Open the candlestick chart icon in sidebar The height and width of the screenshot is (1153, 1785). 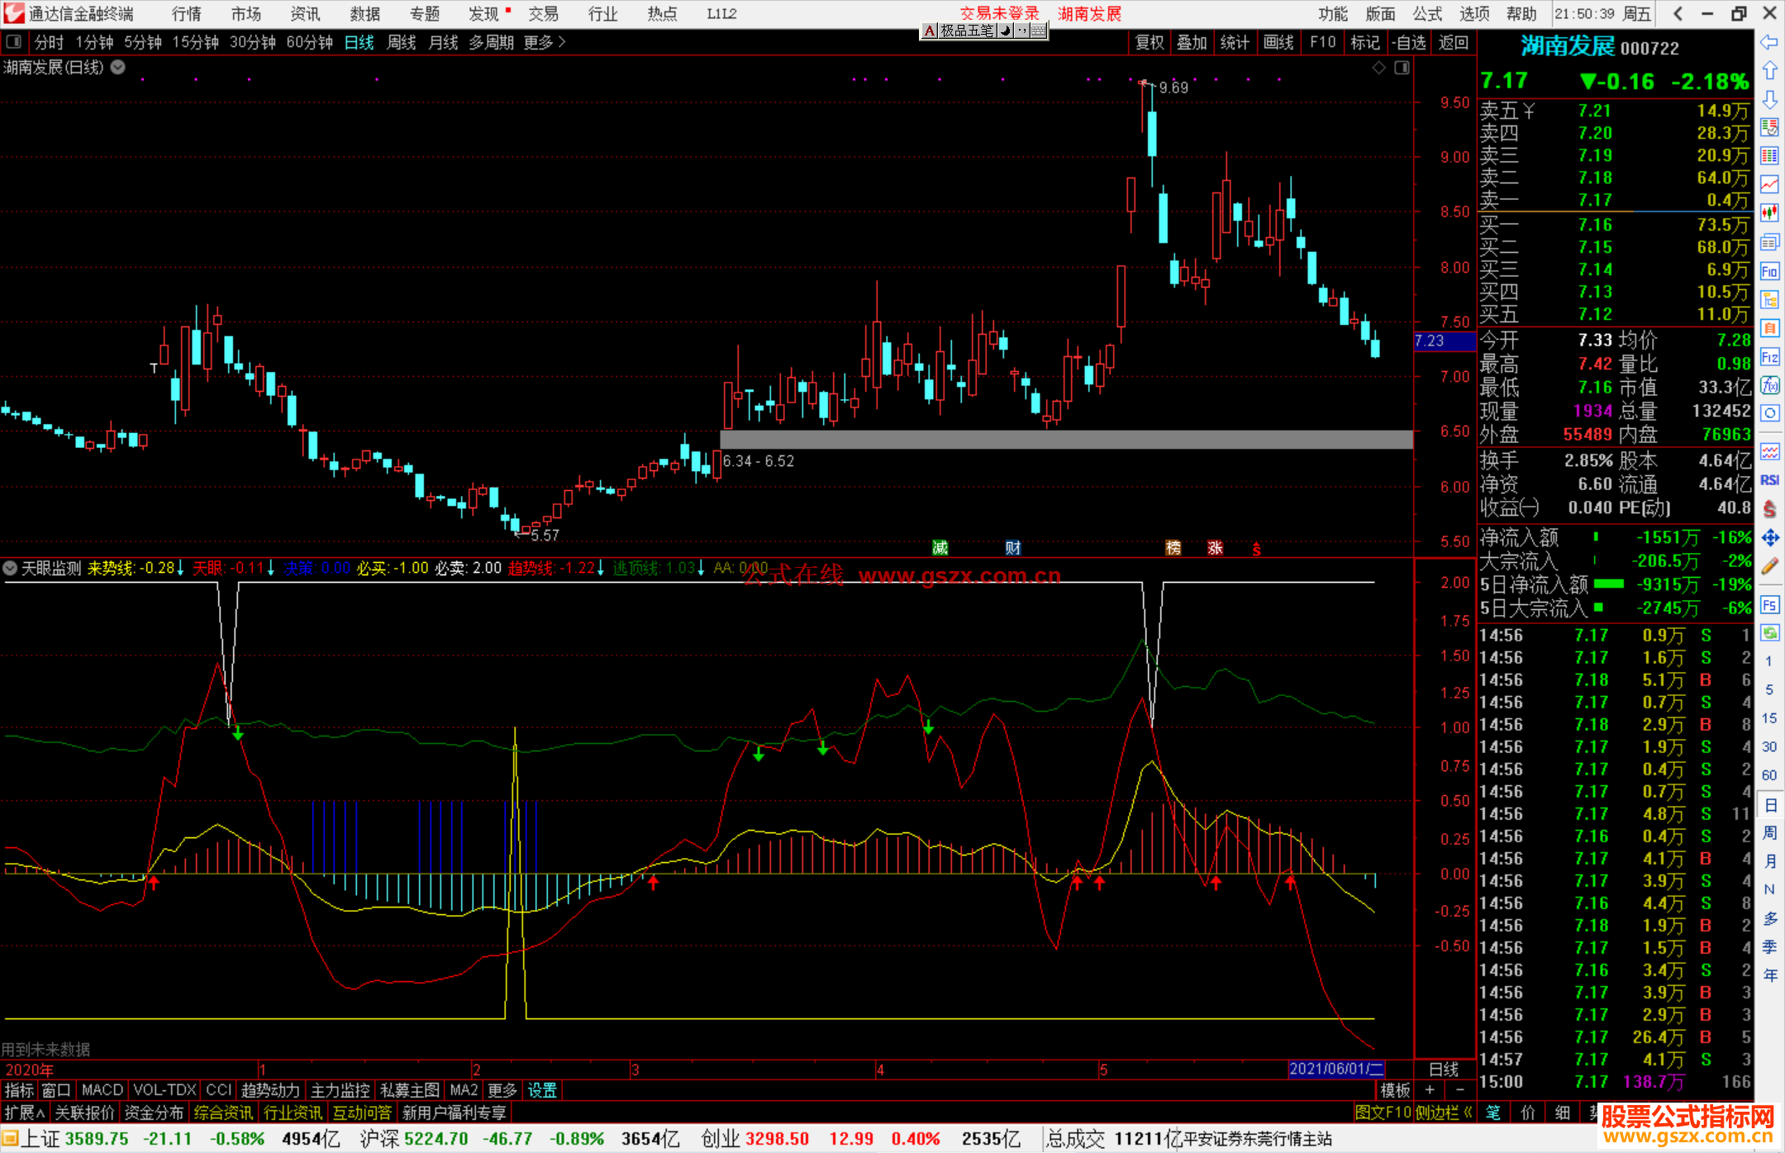pyautogui.click(x=1769, y=213)
